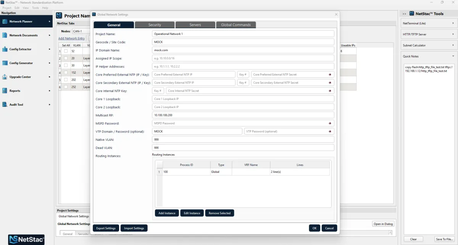Click the Project Name input field

243,34
